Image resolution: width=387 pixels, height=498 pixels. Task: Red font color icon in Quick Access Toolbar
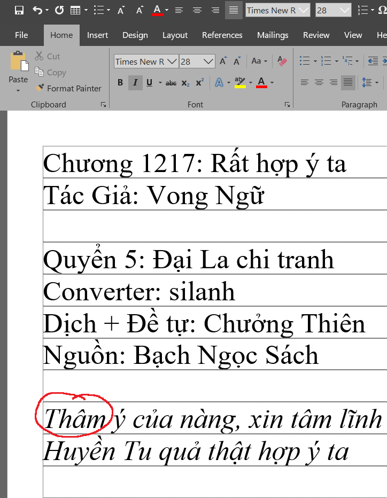tap(157, 10)
